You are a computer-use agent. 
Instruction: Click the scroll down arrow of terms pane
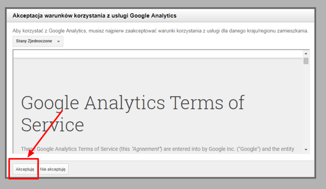coord(306,149)
